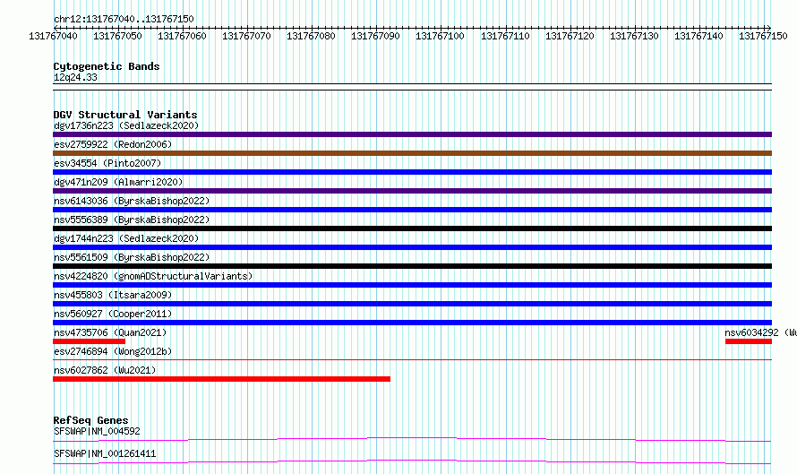The height and width of the screenshot is (474, 797).
Task: Open dgv471n209 (Almarri2020) variant label
Action: point(118,182)
